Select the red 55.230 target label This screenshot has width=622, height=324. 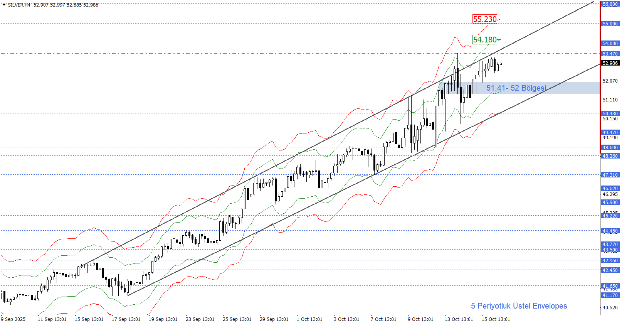(x=485, y=19)
